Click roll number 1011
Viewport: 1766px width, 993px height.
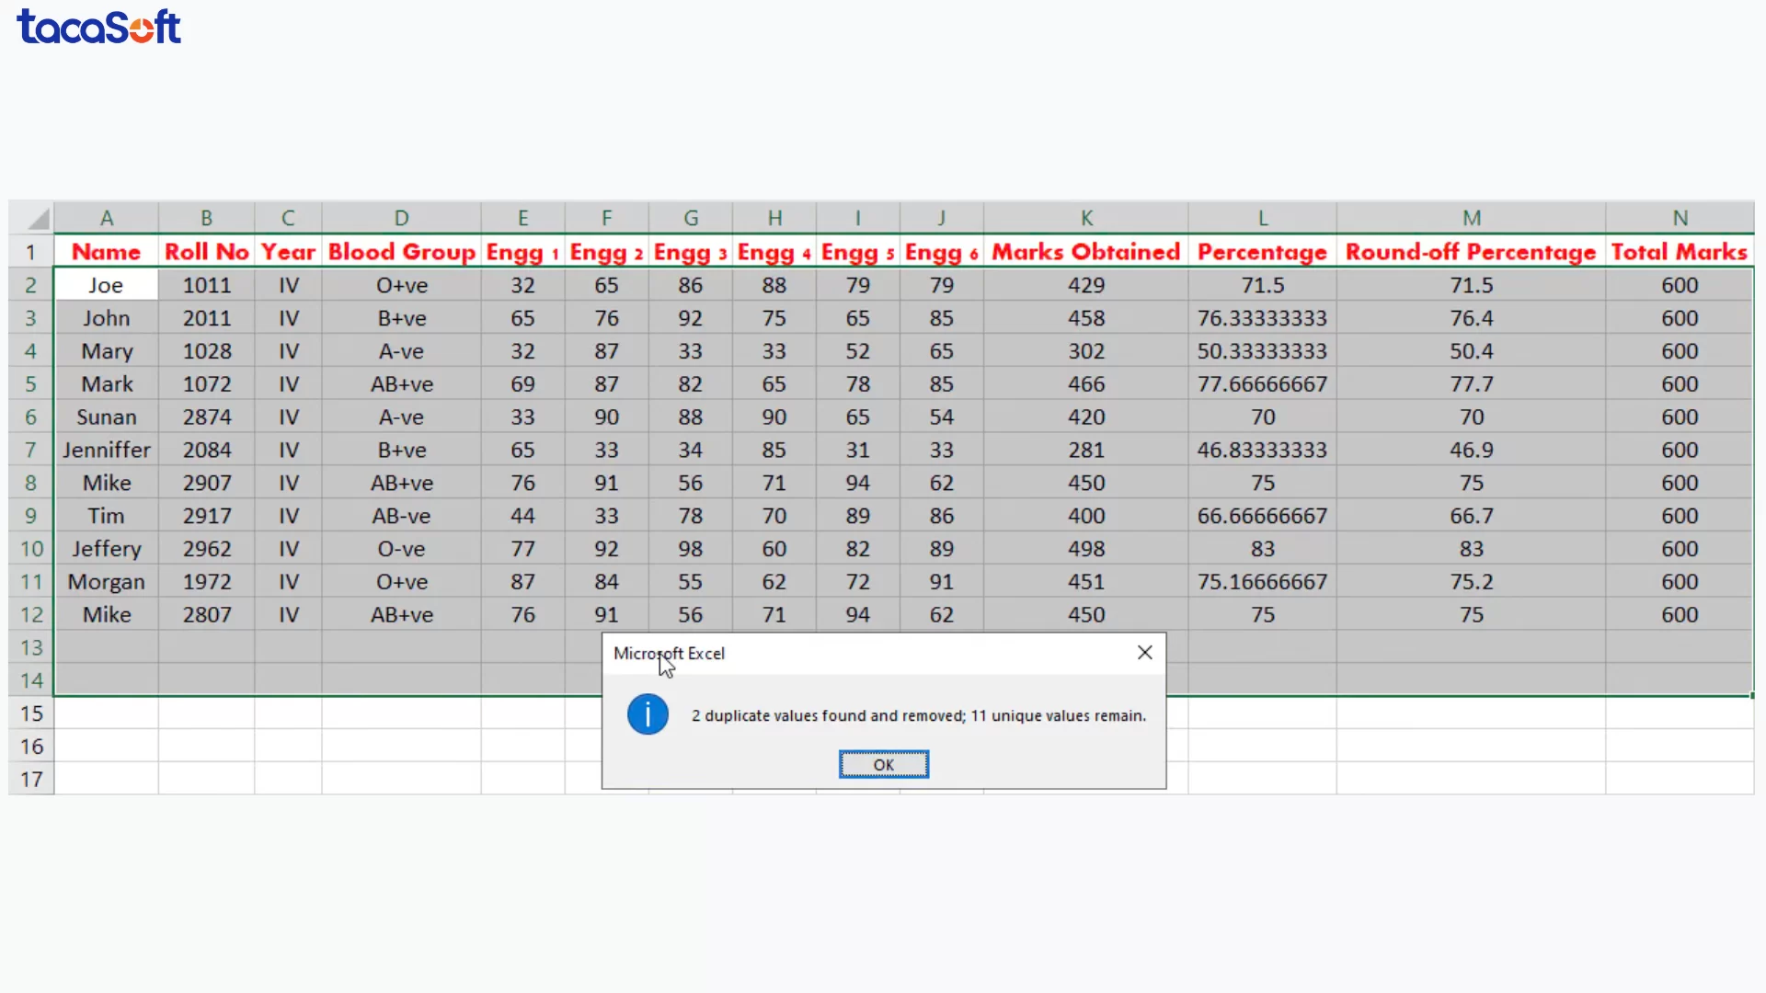click(x=206, y=285)
